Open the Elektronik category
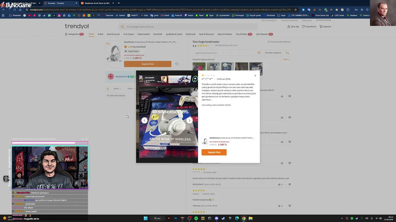Viewport: 396px width, 222px height. [191, 34]
